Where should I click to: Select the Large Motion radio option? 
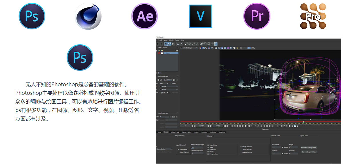[x=241, y=146]
